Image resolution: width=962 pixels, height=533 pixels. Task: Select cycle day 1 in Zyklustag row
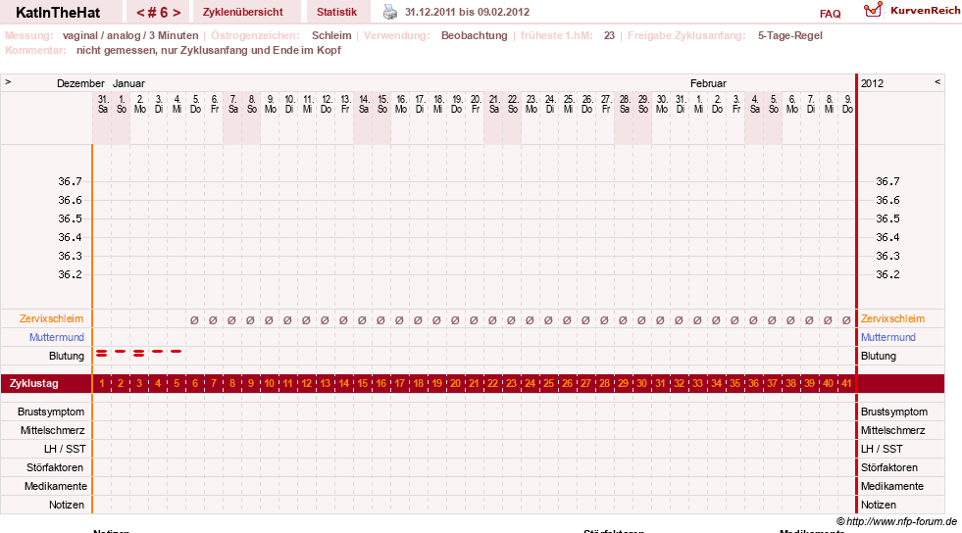102,383
